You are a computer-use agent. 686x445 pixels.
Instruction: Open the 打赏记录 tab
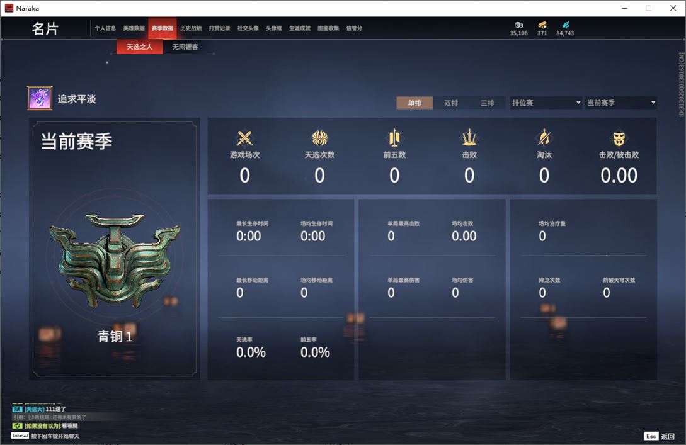[219, 28]
